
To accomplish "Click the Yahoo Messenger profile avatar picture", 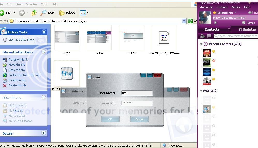I will click(x=205, y=18).
